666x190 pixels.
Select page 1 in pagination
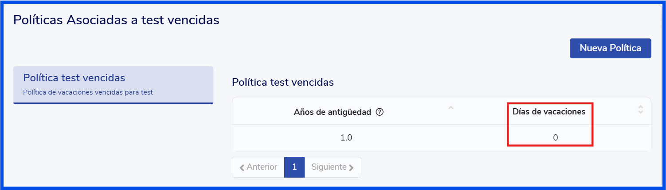pos(294,167)
